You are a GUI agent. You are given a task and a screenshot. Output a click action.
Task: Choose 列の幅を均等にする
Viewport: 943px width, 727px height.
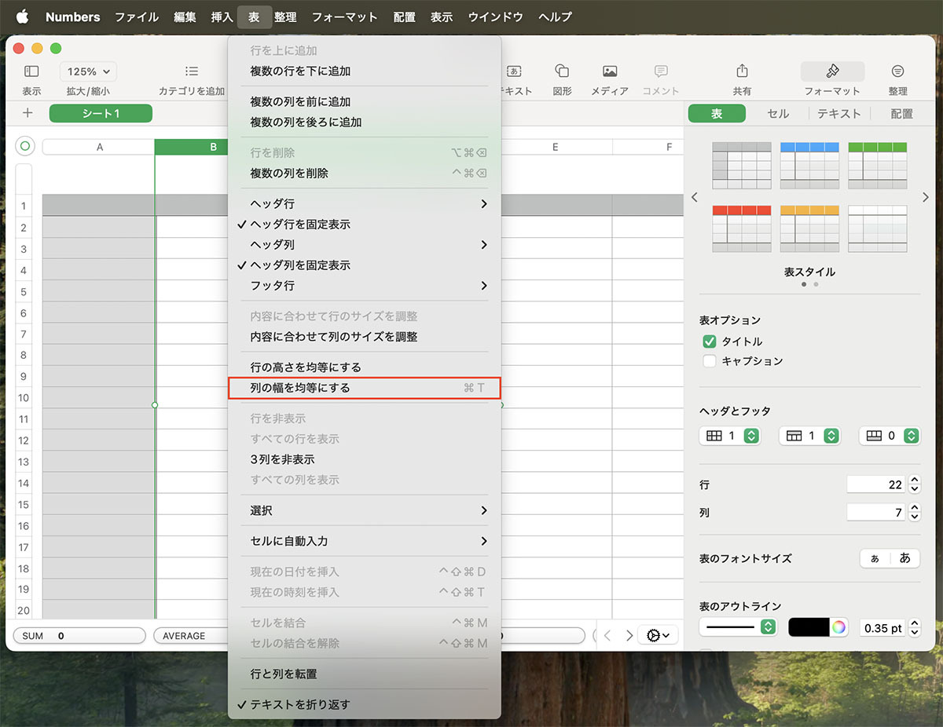[364, 388]
